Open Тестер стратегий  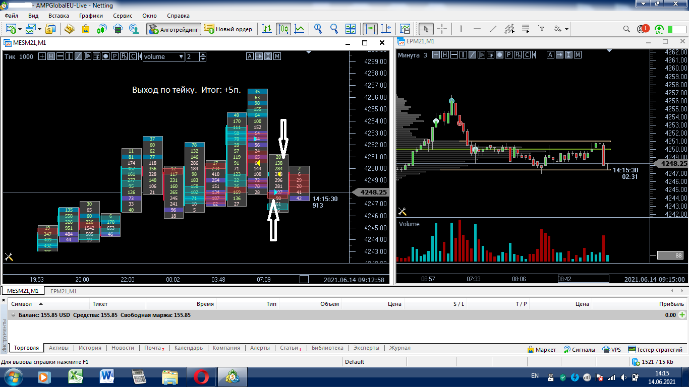tap(655, 349)
